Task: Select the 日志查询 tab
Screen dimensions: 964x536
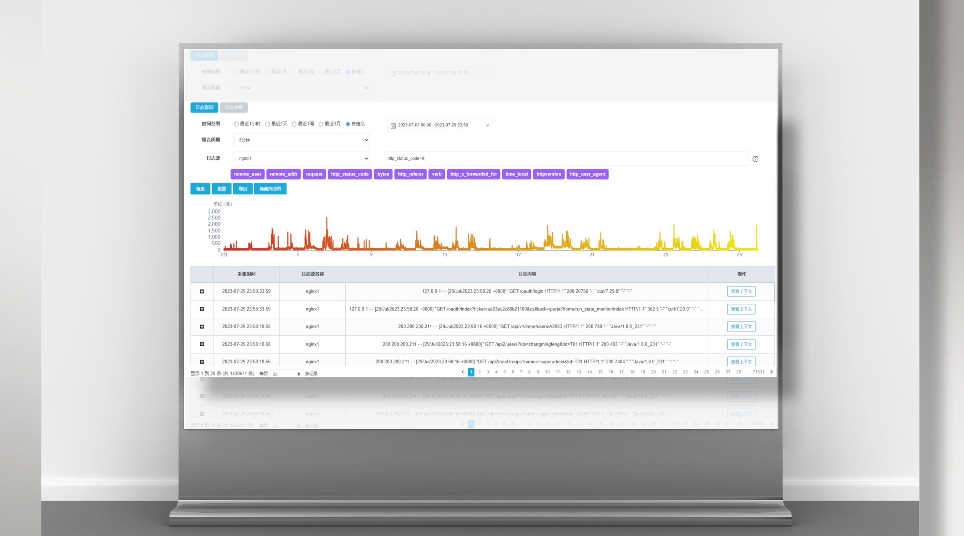Action: [204, 108]
